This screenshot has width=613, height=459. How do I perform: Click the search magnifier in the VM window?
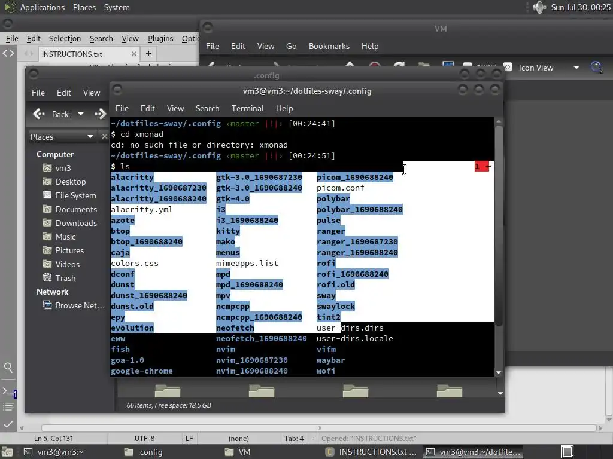(x=596, y=68)
